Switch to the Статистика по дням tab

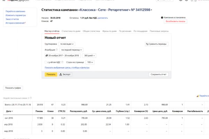point(71,31)
